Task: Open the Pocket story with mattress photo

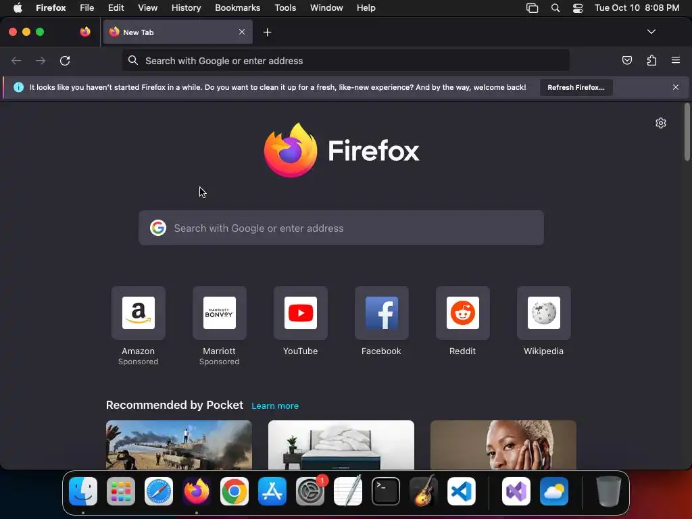Action: [x=341, y=445]
